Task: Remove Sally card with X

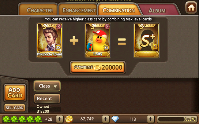Action: (107, 27)
